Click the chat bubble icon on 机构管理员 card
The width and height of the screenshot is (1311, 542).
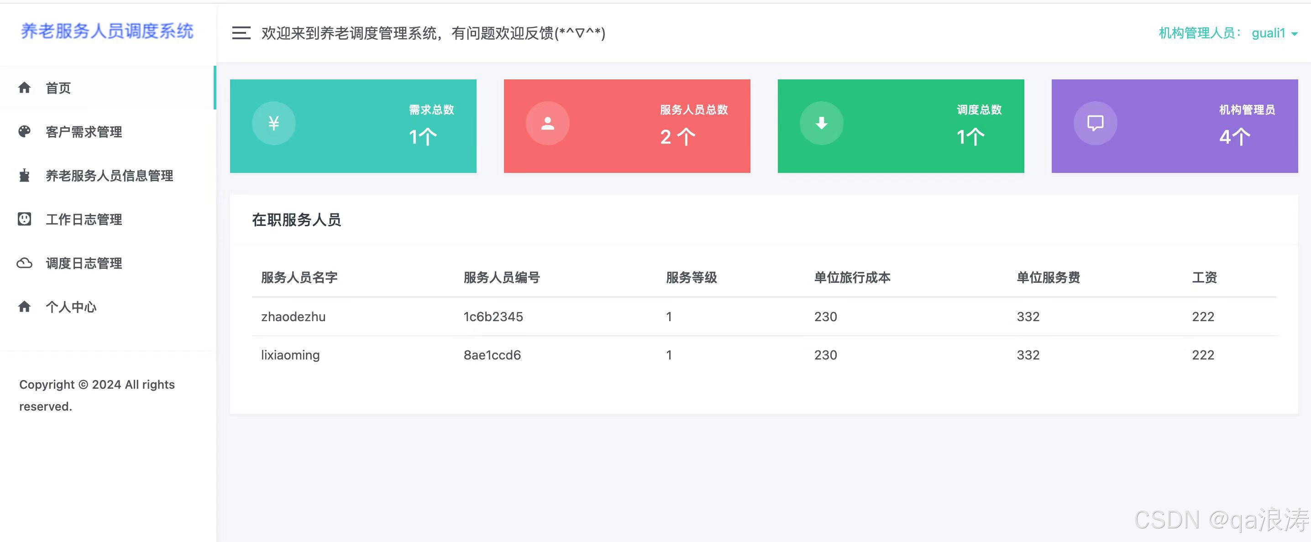(1095, 123)
